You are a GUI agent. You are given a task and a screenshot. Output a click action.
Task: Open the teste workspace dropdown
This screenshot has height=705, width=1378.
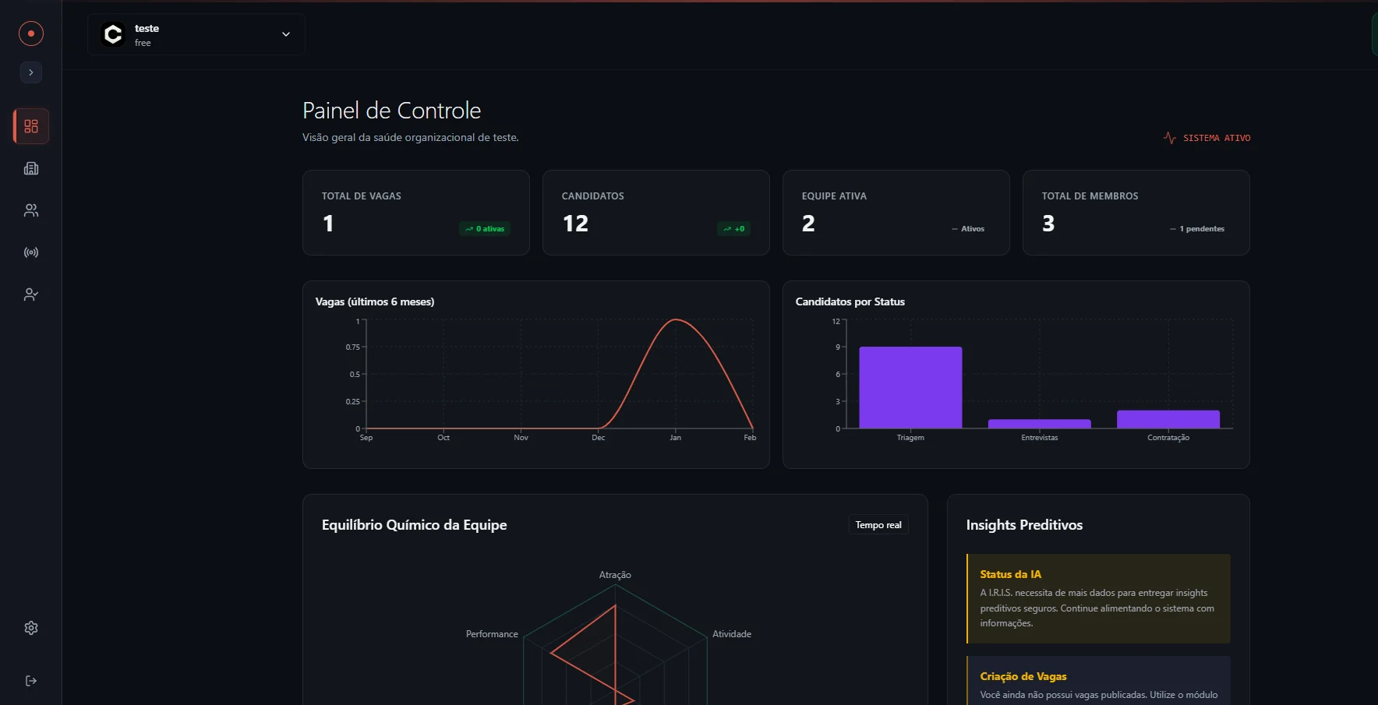196,34
